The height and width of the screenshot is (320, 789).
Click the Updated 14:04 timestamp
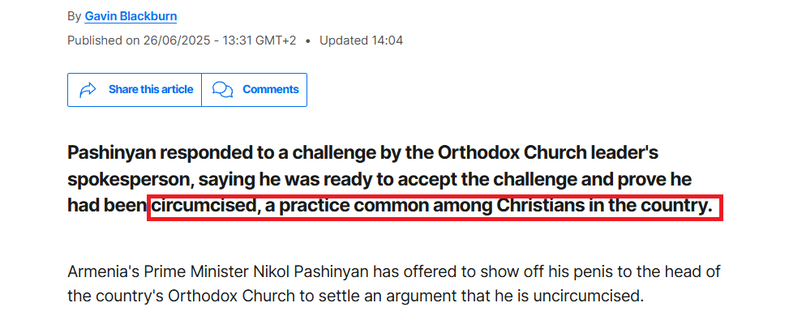tap(362, 41)
